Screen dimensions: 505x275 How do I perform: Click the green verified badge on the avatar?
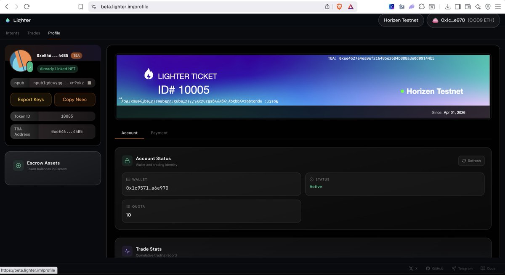point(30,66)
